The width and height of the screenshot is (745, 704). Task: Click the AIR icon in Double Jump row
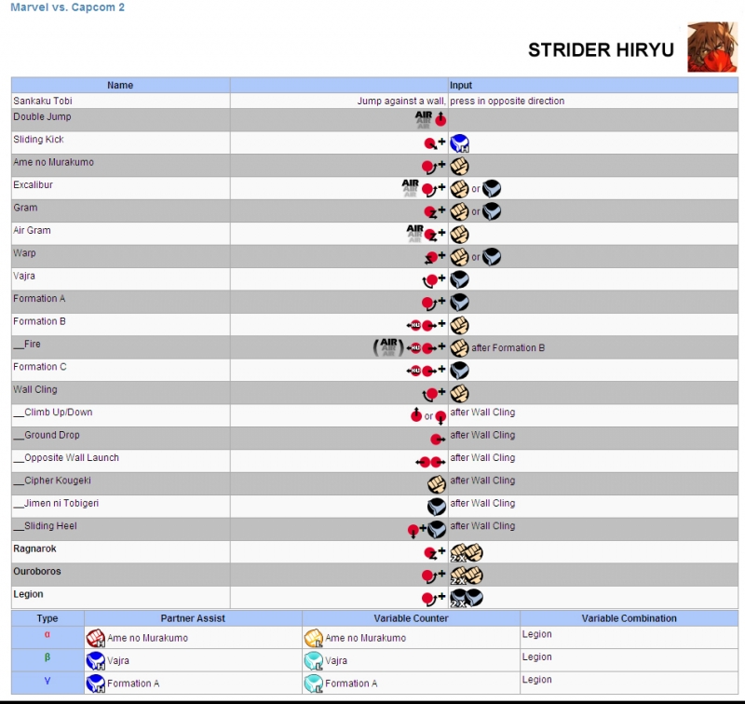click(x=424, y=119)
